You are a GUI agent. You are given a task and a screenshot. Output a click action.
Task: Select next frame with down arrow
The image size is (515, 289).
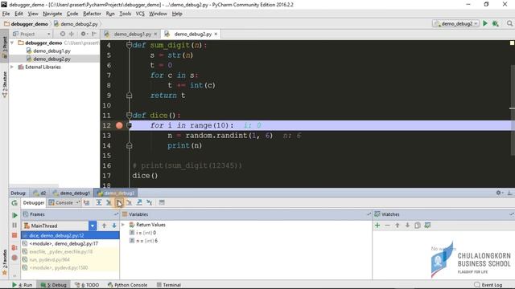click(x=114, y=226)
